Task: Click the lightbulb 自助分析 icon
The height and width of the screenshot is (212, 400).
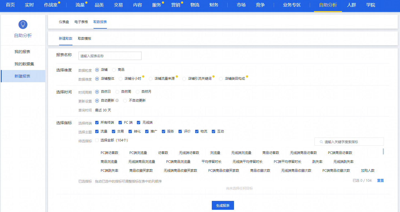Action: tap(23, 24)
